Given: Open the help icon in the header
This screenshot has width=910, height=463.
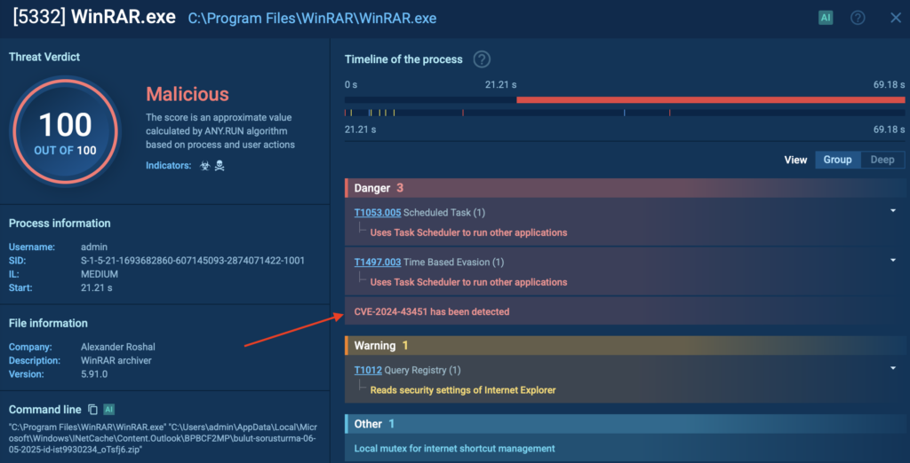Looking at the screenshot, I should (x=858, y=18).
